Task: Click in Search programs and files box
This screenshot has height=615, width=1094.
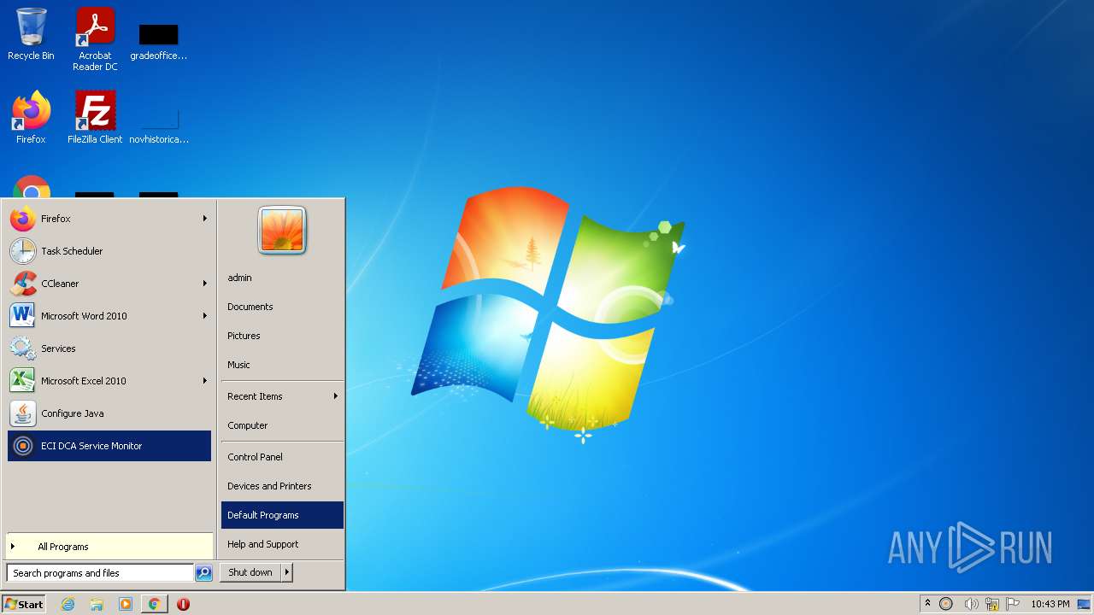Action: pos(100,573)
